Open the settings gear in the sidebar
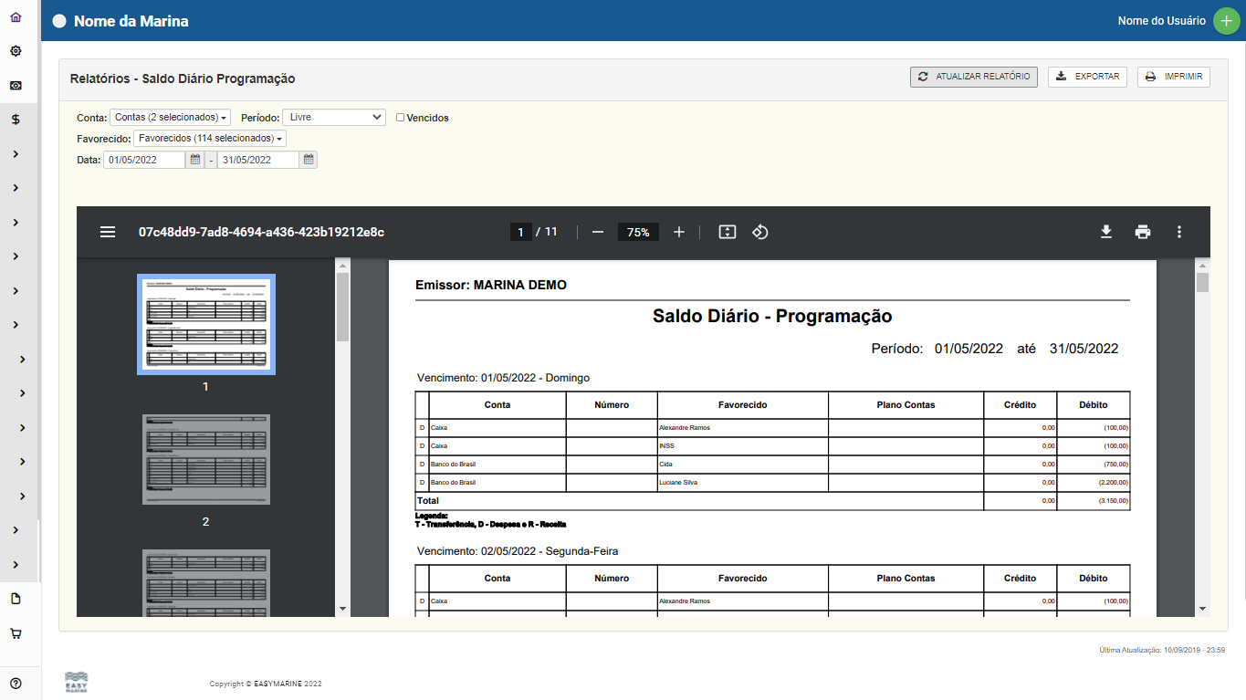Viewport: 1246px width, 700px height. 16,51
